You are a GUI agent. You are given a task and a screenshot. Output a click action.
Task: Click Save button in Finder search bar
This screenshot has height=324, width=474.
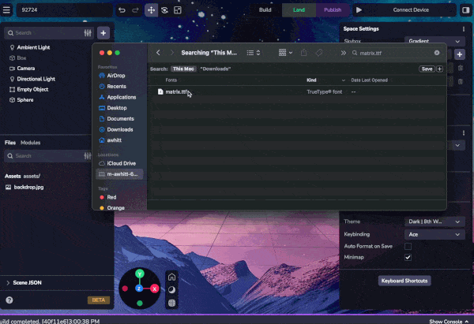[x=427, y=69]
